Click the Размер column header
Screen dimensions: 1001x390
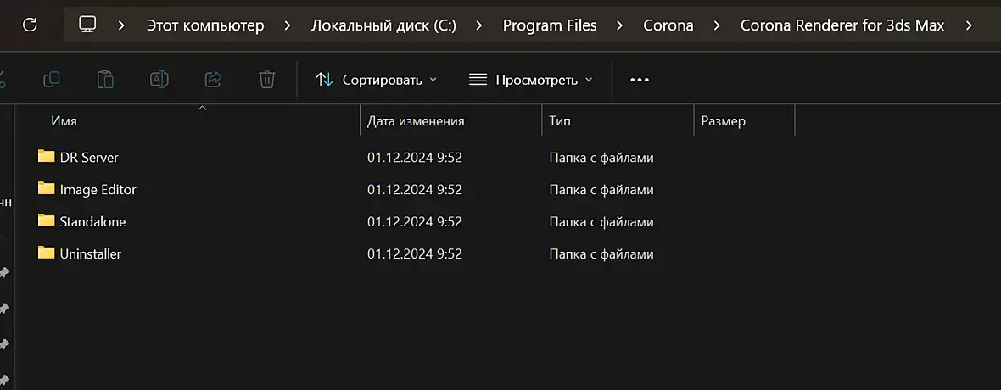pos(723,121)
